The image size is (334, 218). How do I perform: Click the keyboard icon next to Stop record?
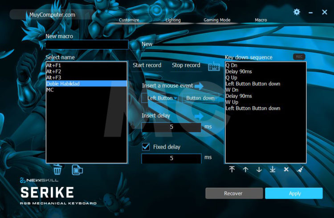point(214,66)
